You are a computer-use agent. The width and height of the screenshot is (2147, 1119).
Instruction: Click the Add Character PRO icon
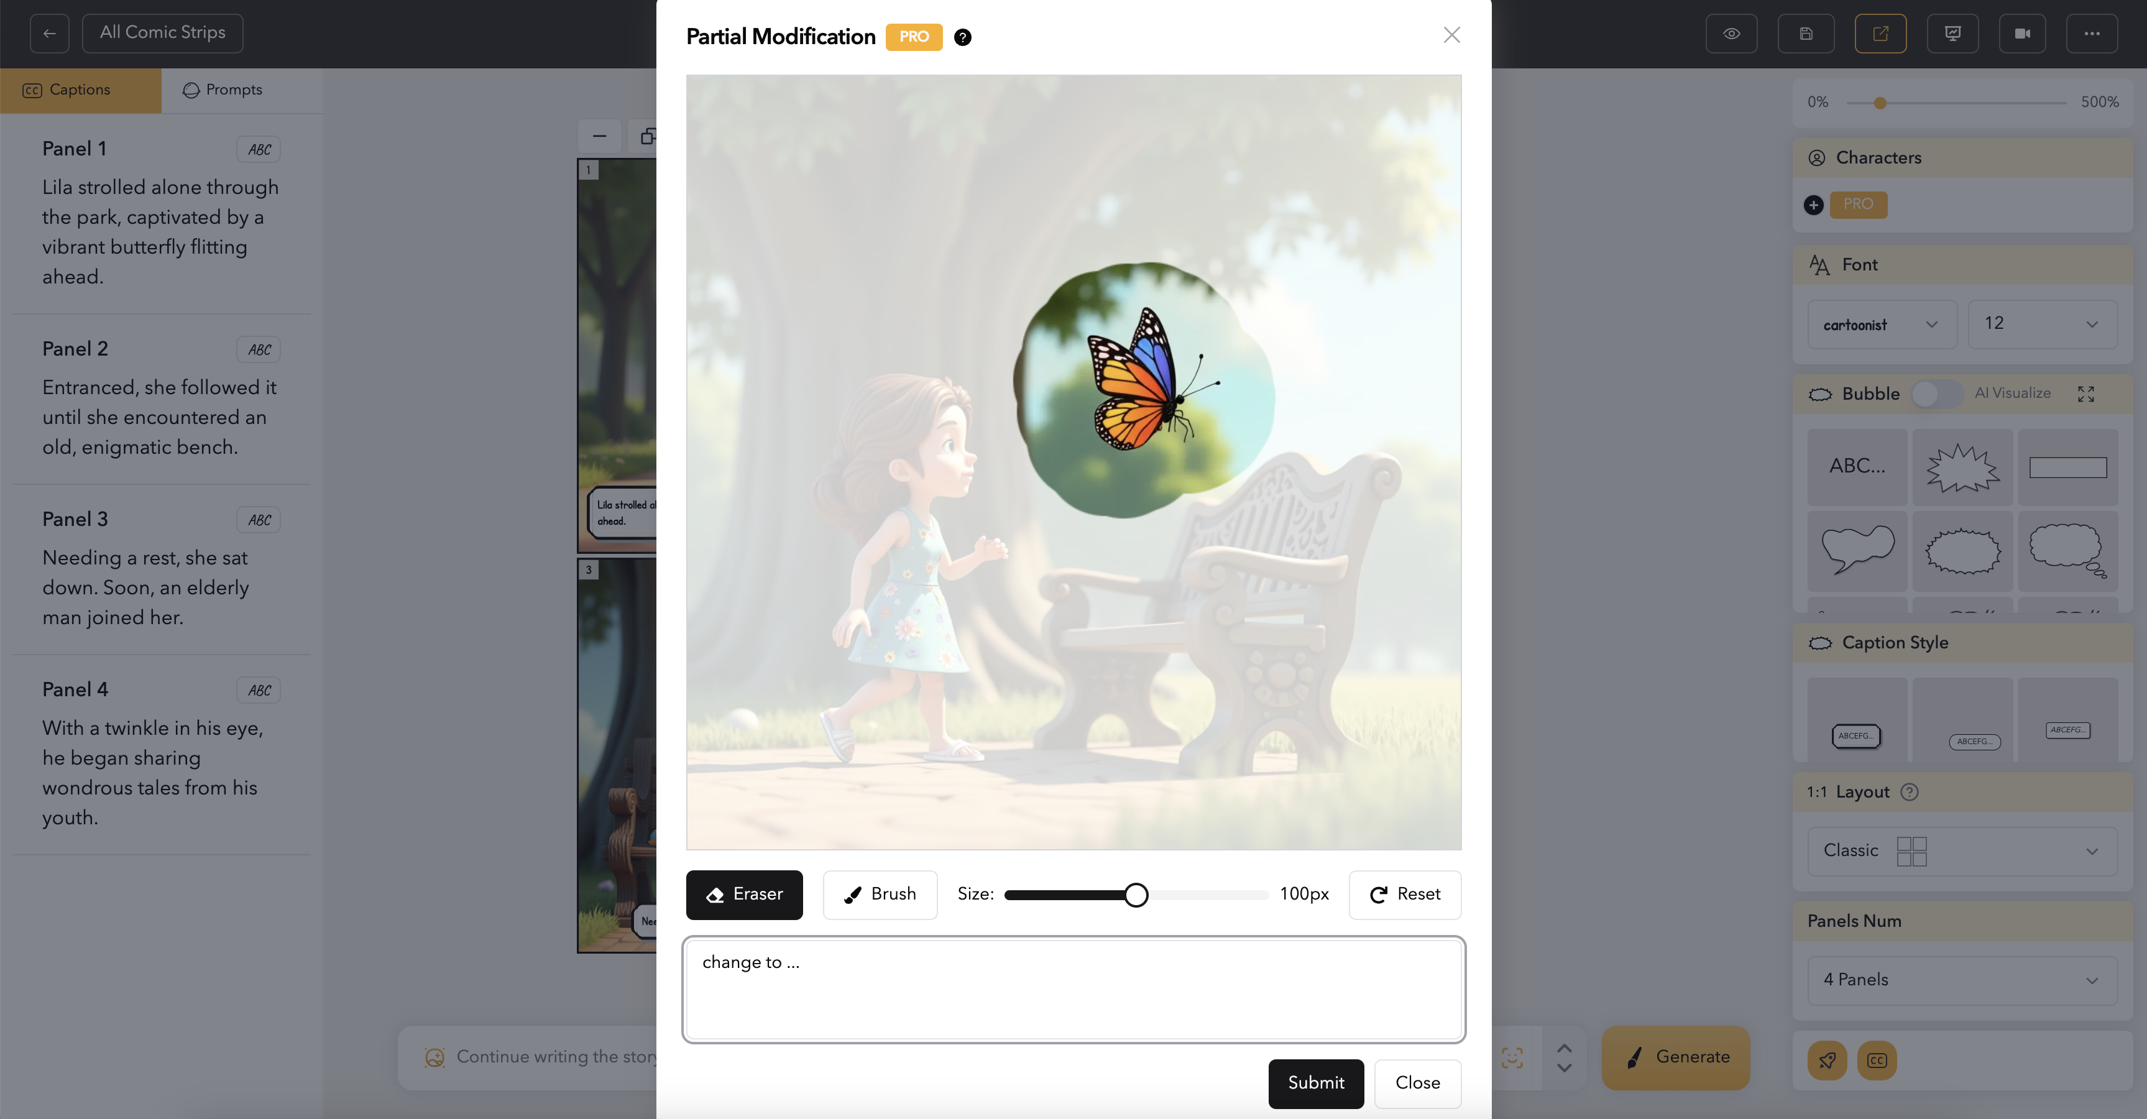click(1813, 205)
